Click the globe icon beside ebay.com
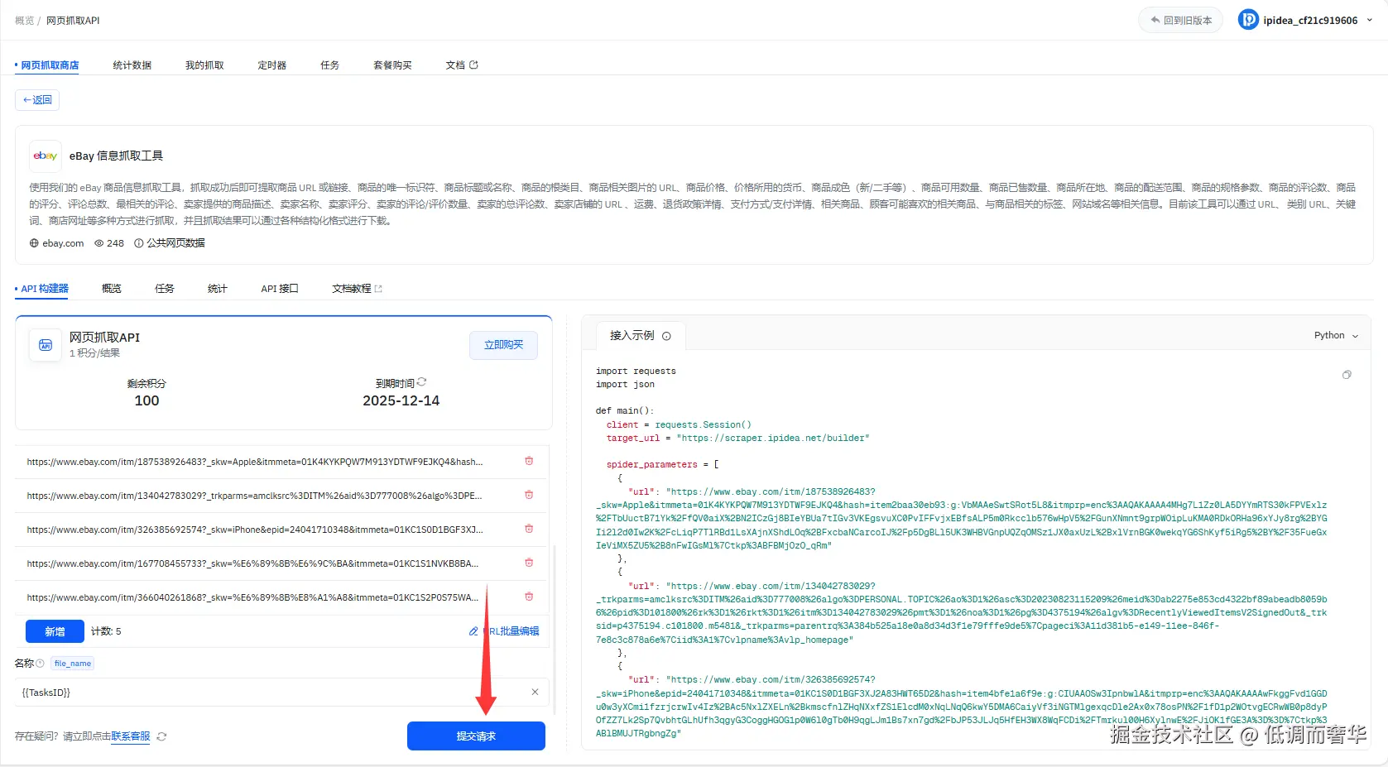 34,243
